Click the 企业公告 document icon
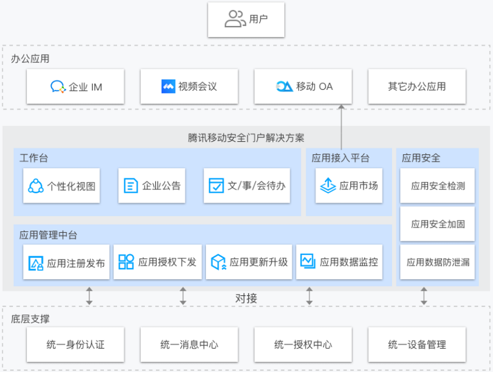This screenshot has width=493, height=372. (131, 185)
